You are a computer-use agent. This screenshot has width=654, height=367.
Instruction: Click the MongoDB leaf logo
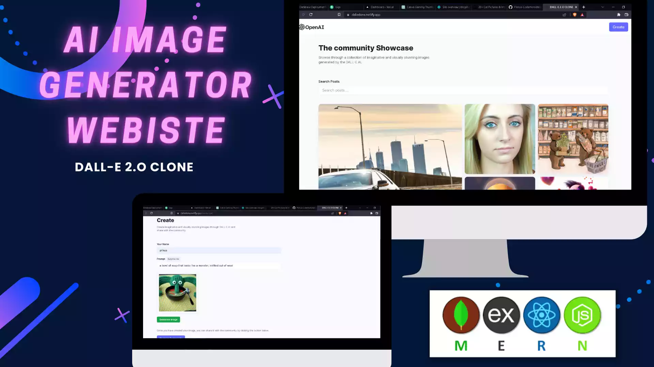coord(461,315)
